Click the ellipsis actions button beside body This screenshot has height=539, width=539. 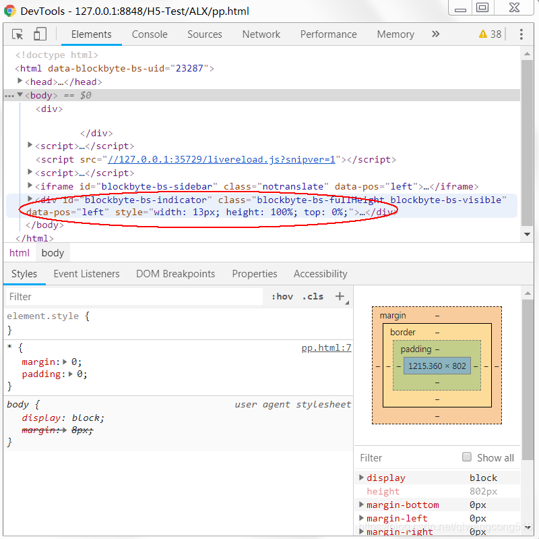pyautogui.click(x=9, y=95)
